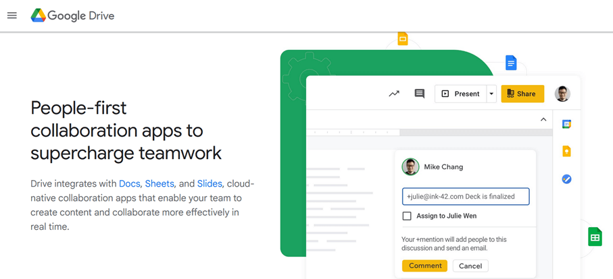This screenshot has width=613, height=279.
Task: Collapse the toolbar with the up chevron
Action: (543, 120)
